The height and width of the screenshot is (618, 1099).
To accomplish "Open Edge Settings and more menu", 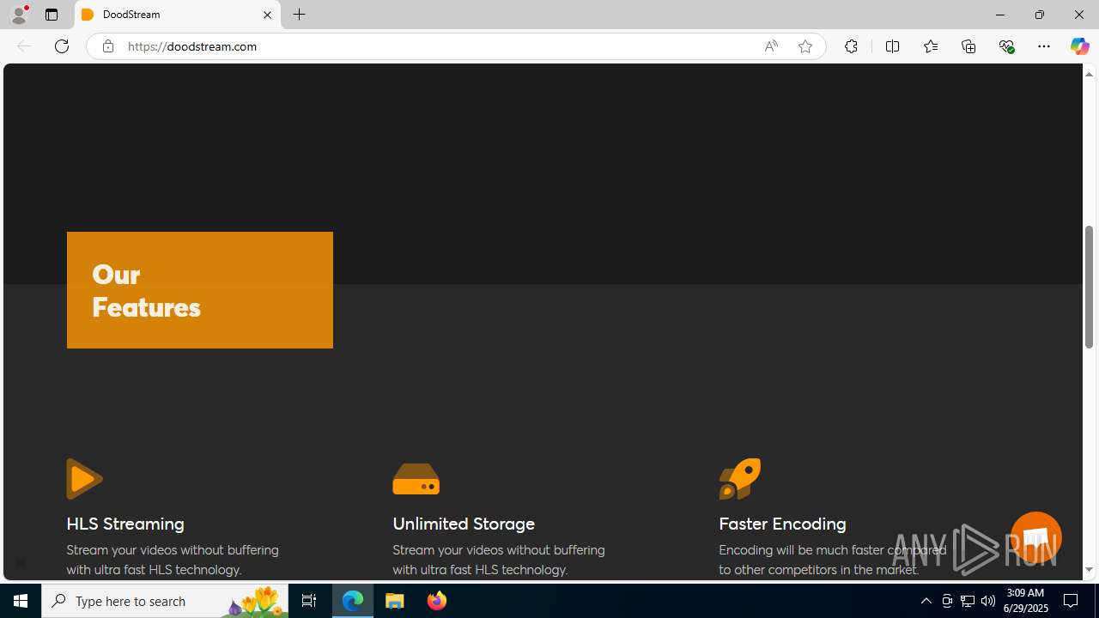I will pyautogui.click(x=1044, y=46).
